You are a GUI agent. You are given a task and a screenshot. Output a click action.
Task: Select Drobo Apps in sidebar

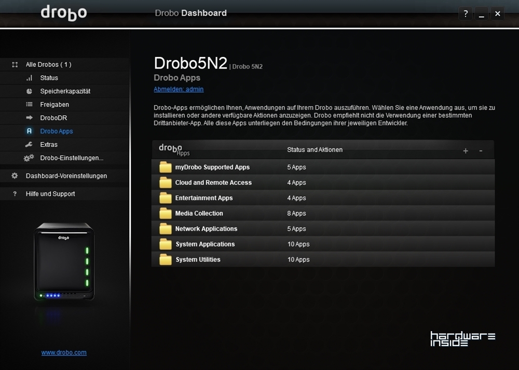64,131
